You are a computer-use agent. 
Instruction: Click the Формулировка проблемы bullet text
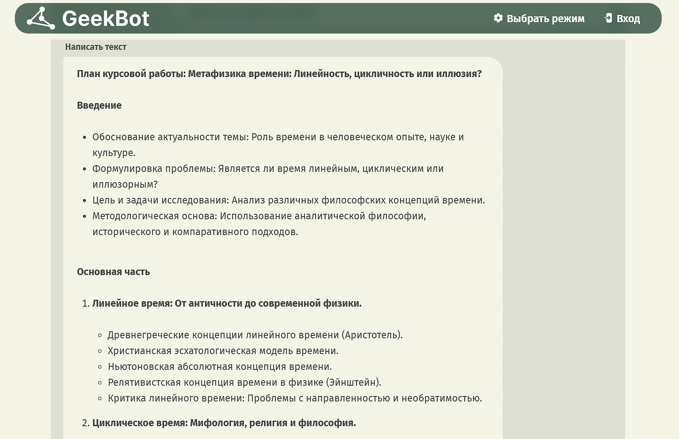268,169
